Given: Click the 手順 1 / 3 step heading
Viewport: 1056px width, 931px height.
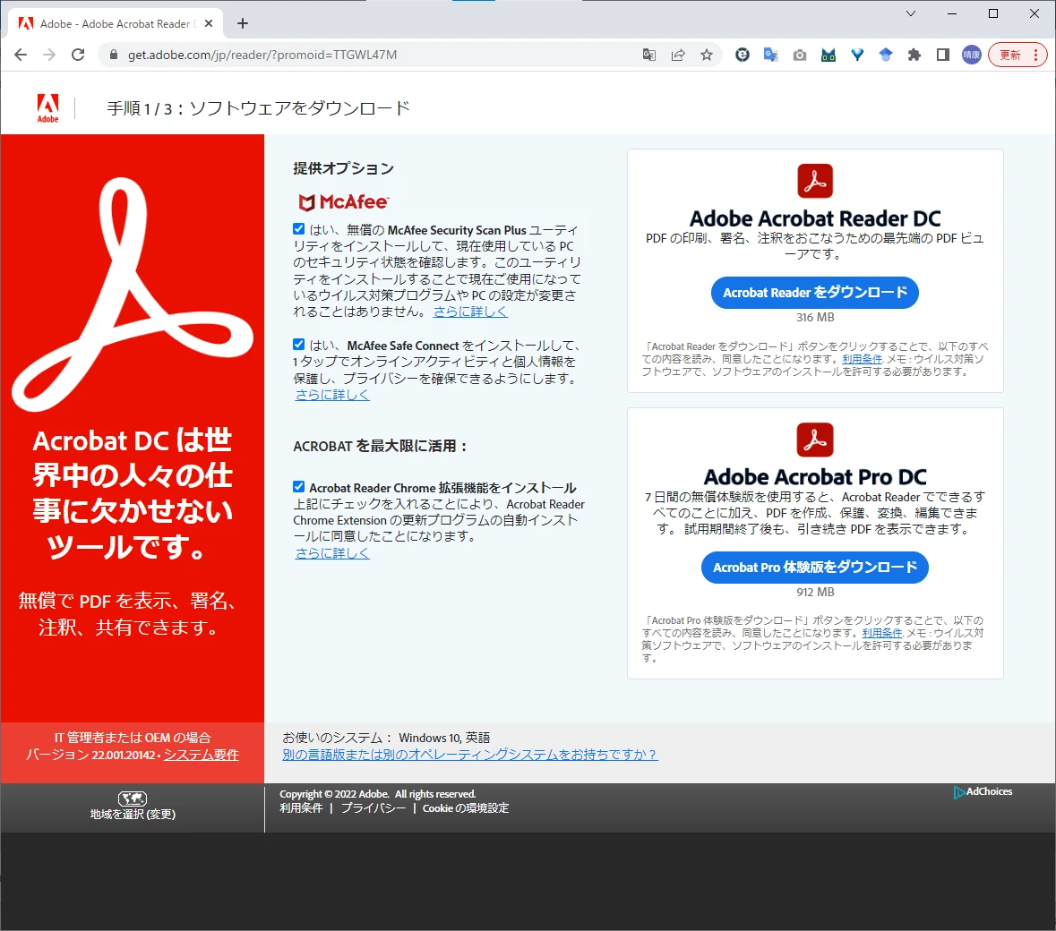Looking at the screenshot, I should 258,108.
